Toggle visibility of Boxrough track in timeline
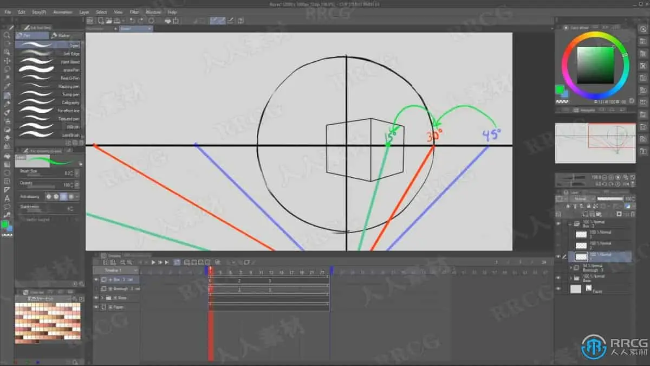650x366 pixels. click(96, 289)
